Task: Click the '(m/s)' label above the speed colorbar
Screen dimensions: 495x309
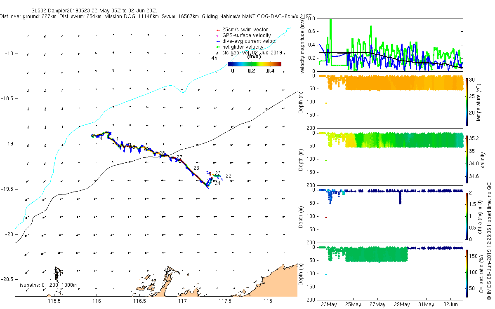Action: point(254,57)
